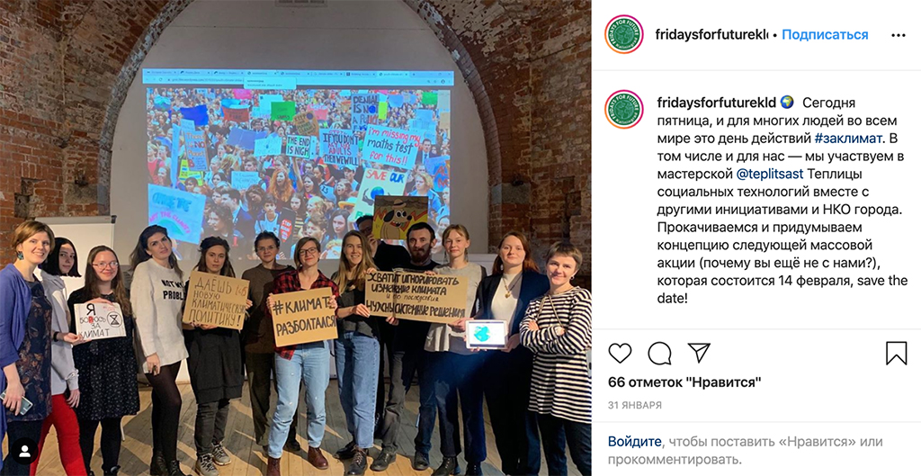The width and height of the screenshot is (921, 476).
Task: View the 66 отметок "Нравится" likes list
Action: [684, 382]
